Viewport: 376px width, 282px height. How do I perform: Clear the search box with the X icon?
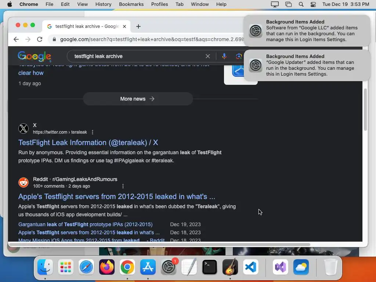[208, 56]
